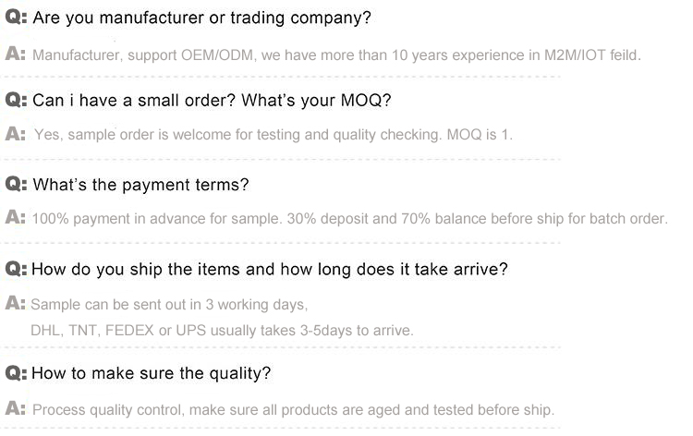Click the Q: icon before manufacturer question
This screenshot has height=436, width=693.
(16, 18)
